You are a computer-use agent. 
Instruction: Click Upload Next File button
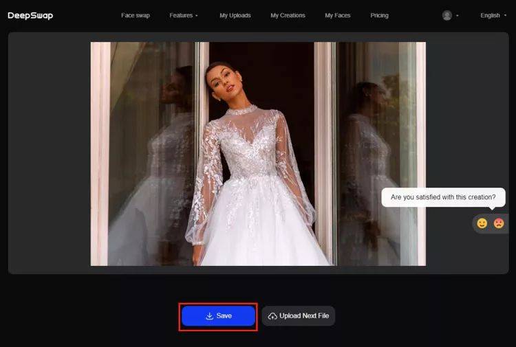299,316
